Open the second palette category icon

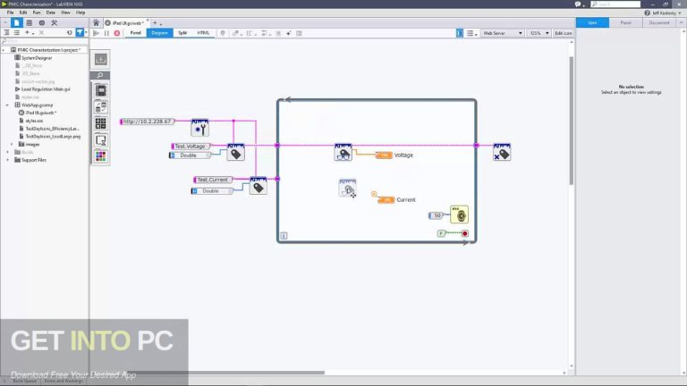tap(101, 107)
